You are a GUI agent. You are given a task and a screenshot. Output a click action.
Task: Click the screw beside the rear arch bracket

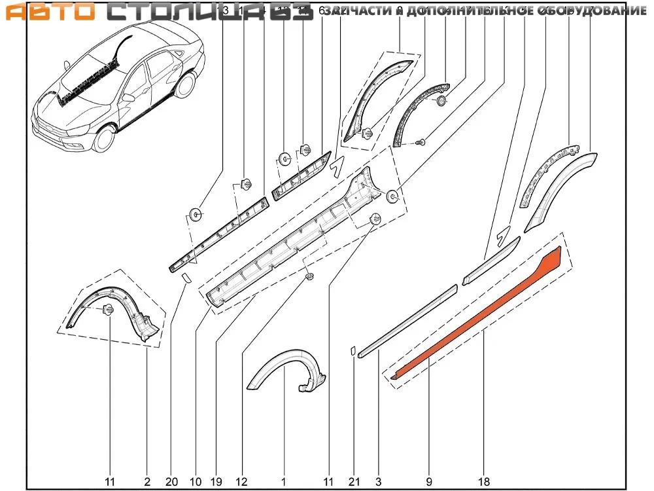tap(422, 141)
